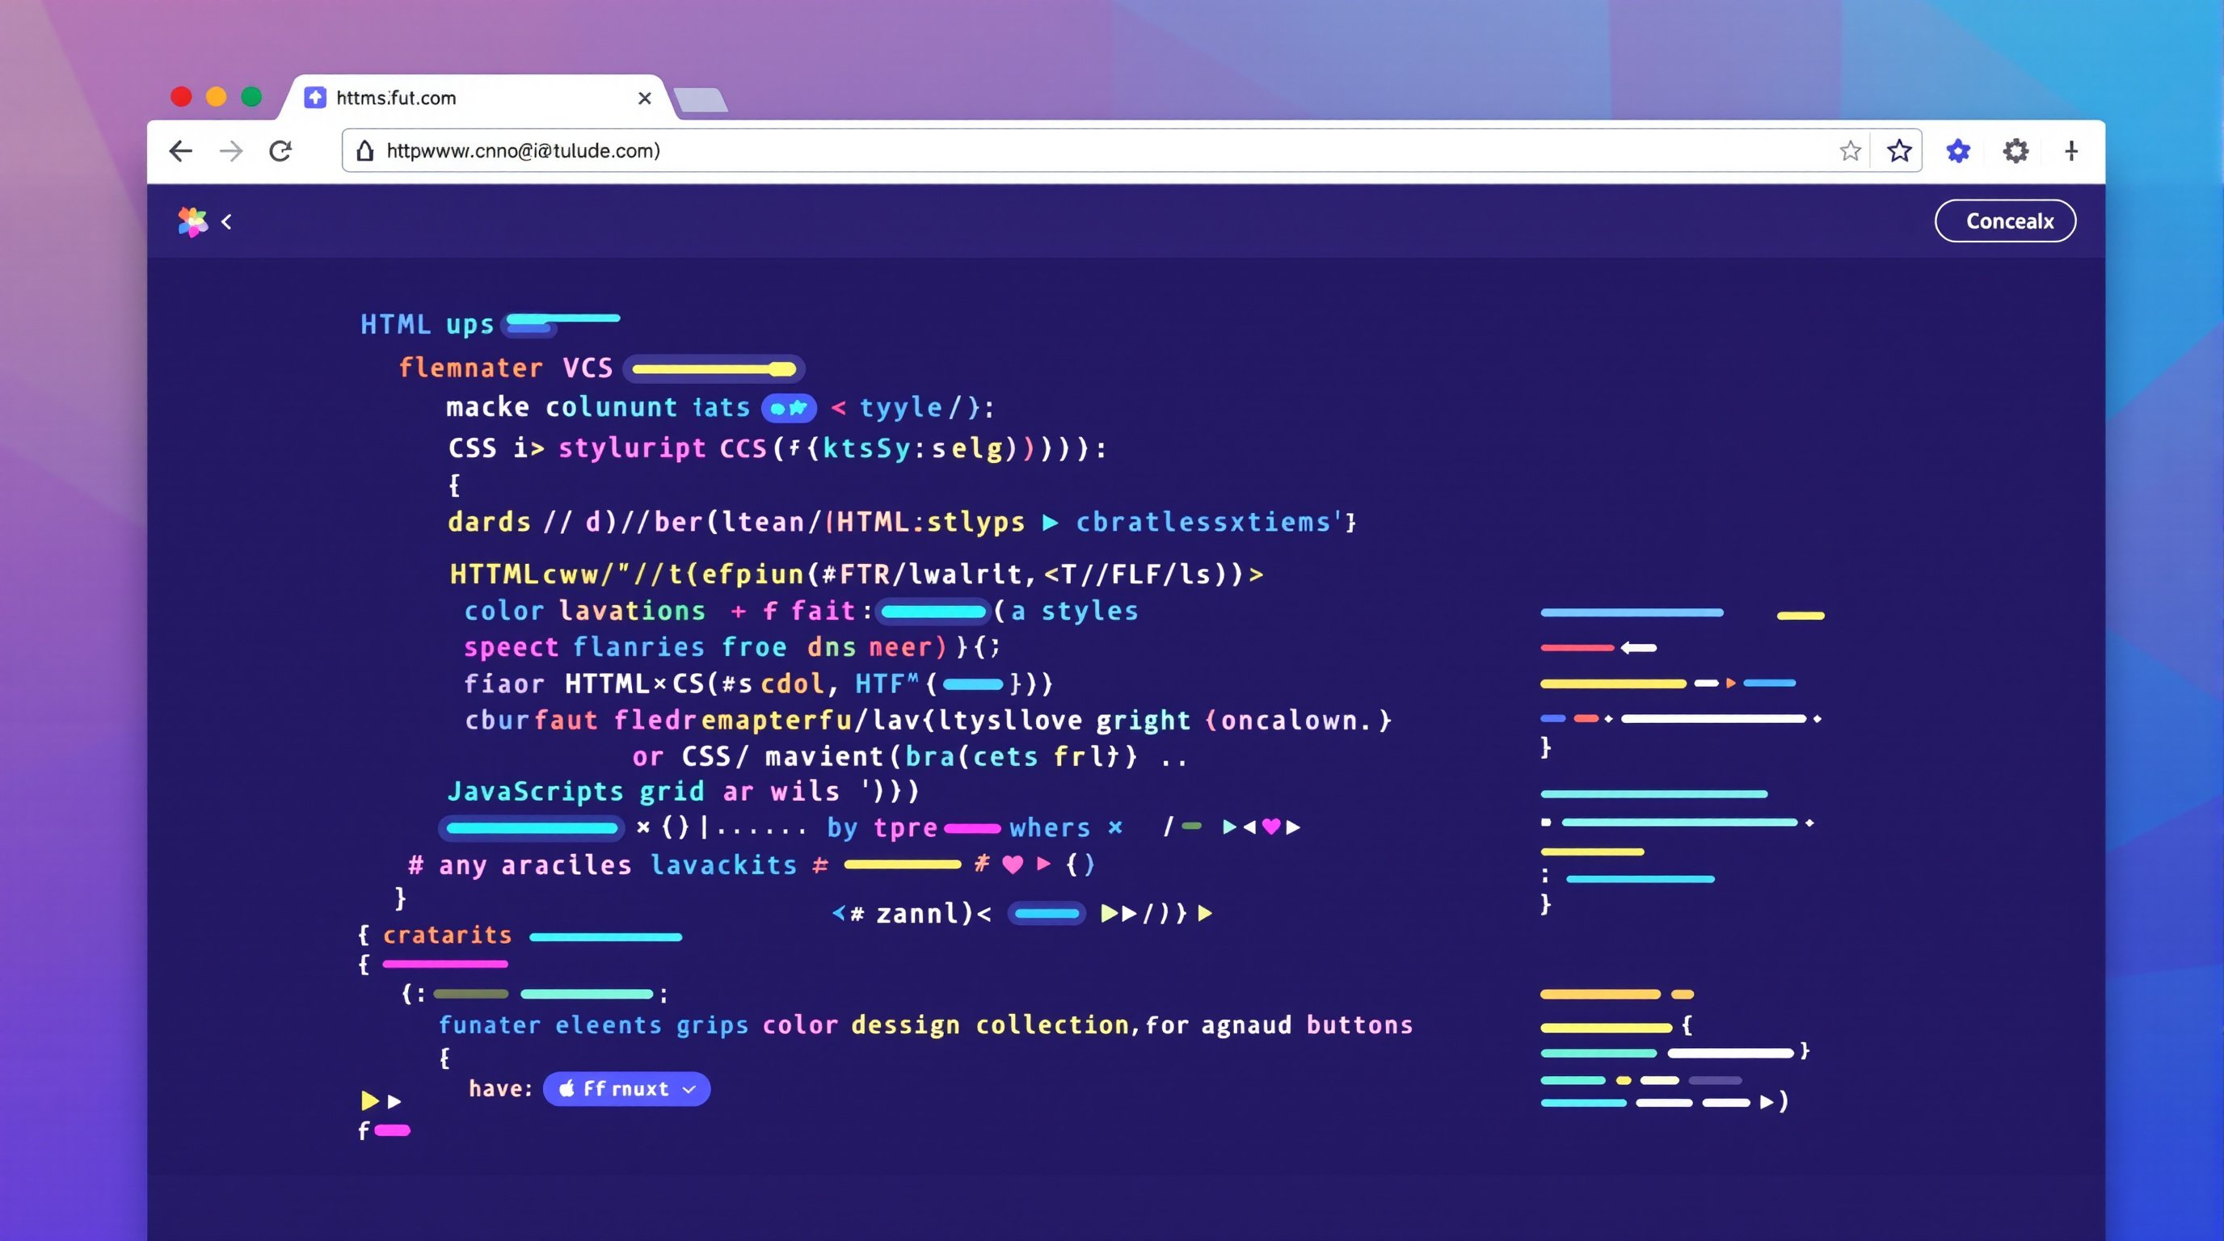Reload the current page
The height and width of the screenshot is (1241, 2224).
pyautogui.click(x=280, y=151)
